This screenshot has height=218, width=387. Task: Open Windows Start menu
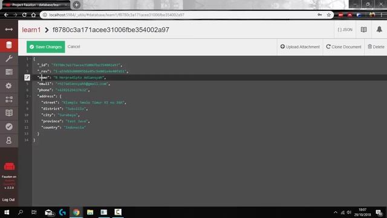(x=7, y=213)
